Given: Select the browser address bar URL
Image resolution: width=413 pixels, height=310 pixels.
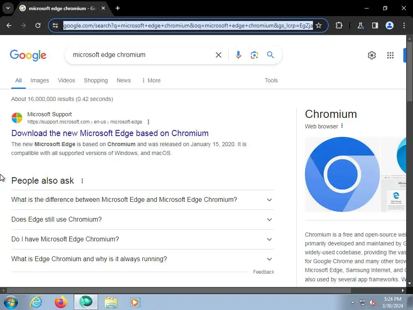Looking at the screenshot, I should coord(188,25).
